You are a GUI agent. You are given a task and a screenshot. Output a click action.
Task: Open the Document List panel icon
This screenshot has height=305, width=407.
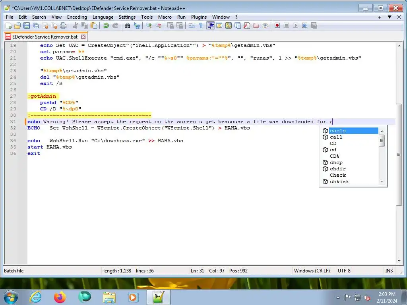238,25
